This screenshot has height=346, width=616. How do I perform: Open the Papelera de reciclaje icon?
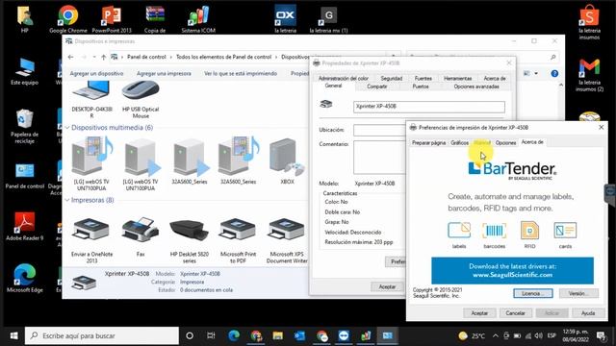tap(24, 126)
